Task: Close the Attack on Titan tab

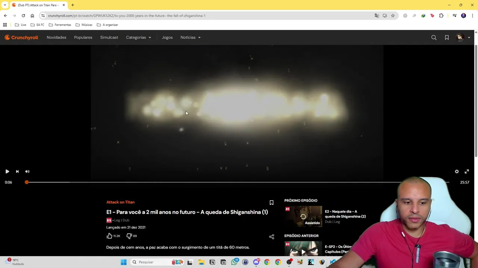Action: pos(63,5)
